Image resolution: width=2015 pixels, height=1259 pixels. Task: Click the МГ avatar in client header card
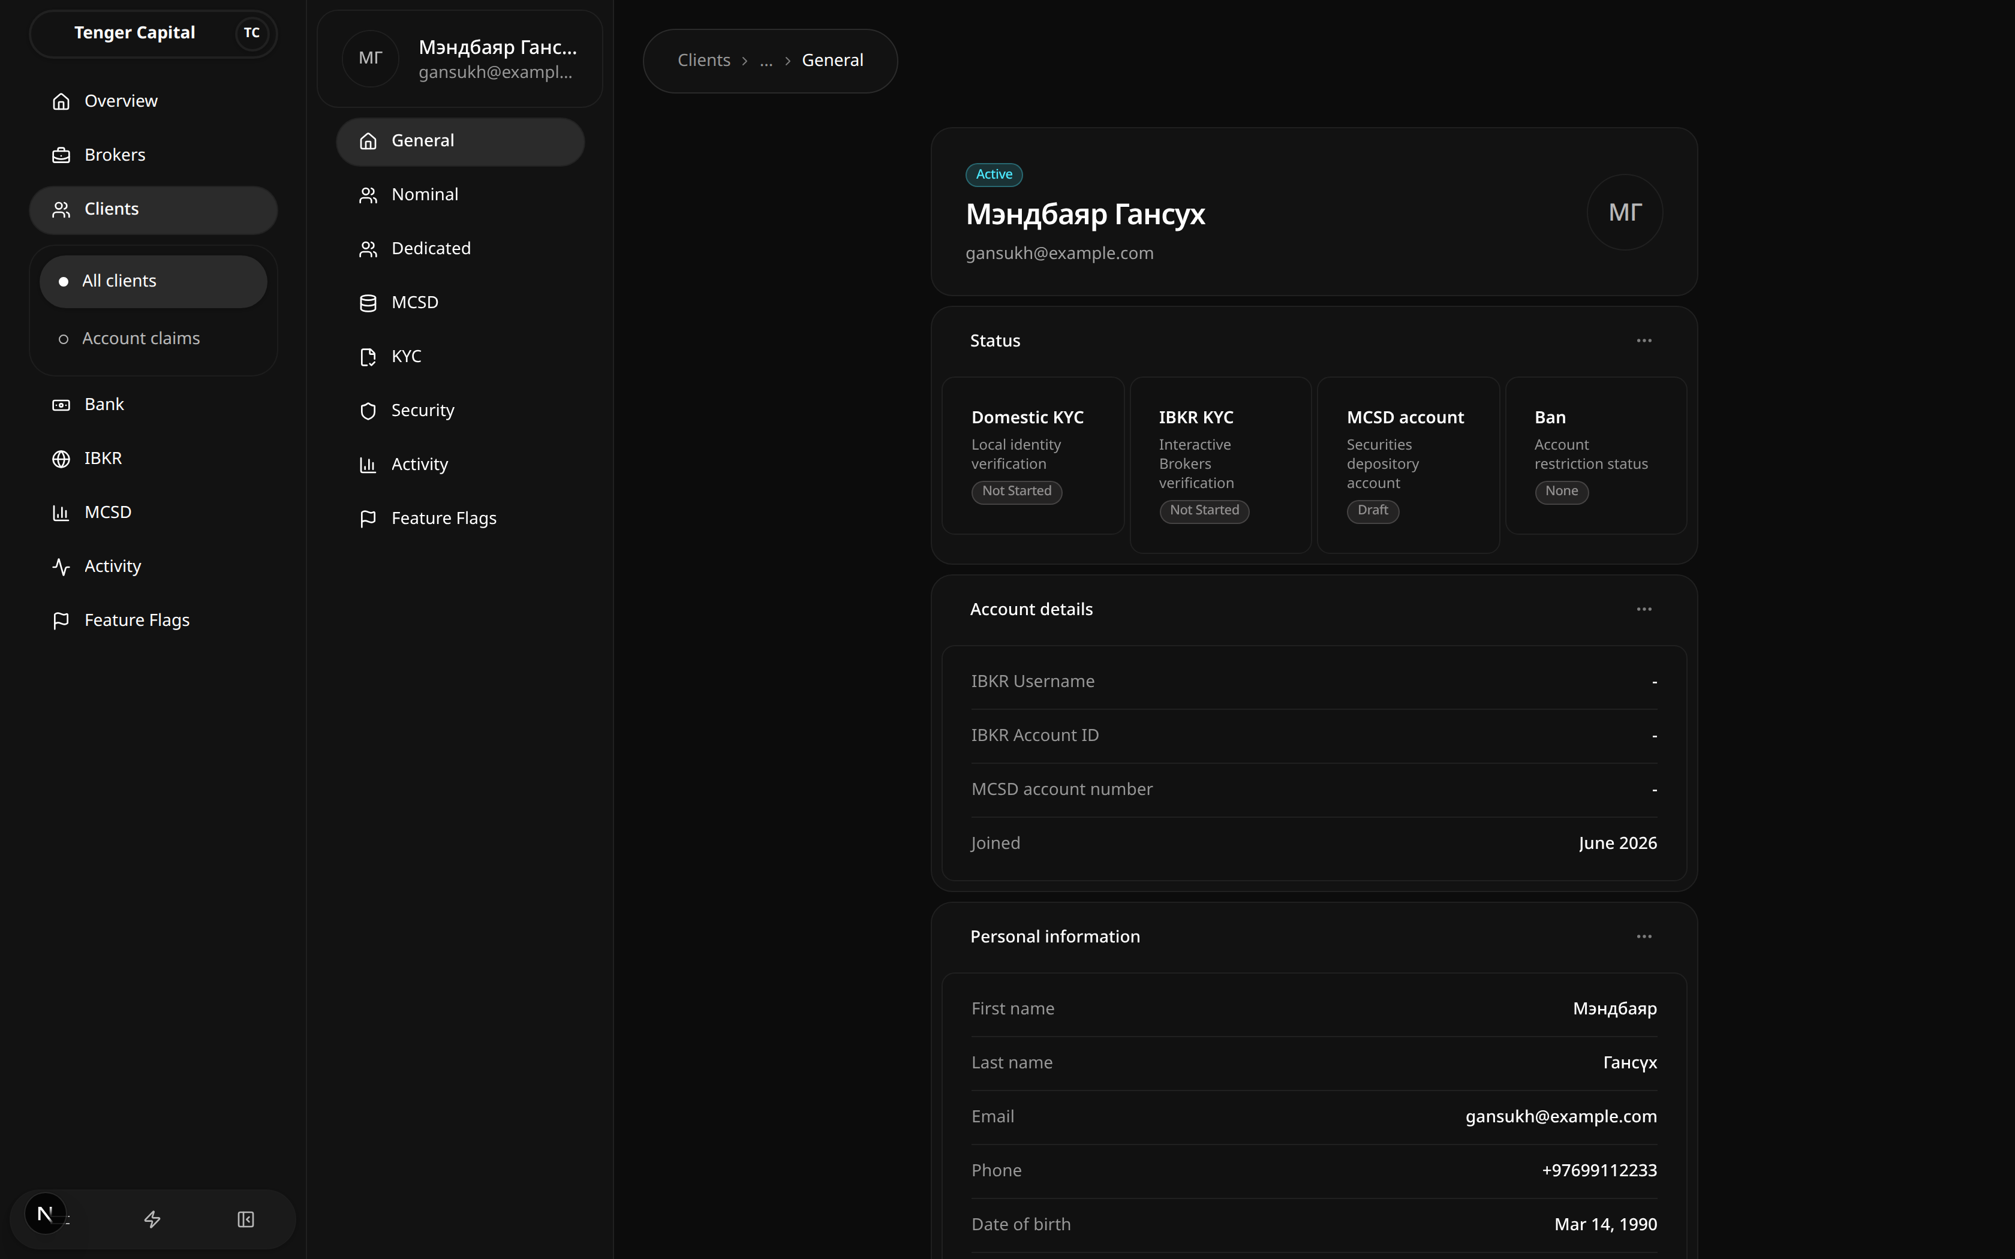(371, 58)
